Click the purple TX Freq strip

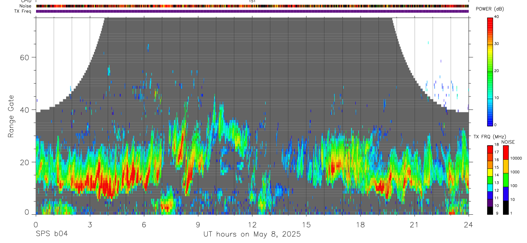[x=252, y=11]
